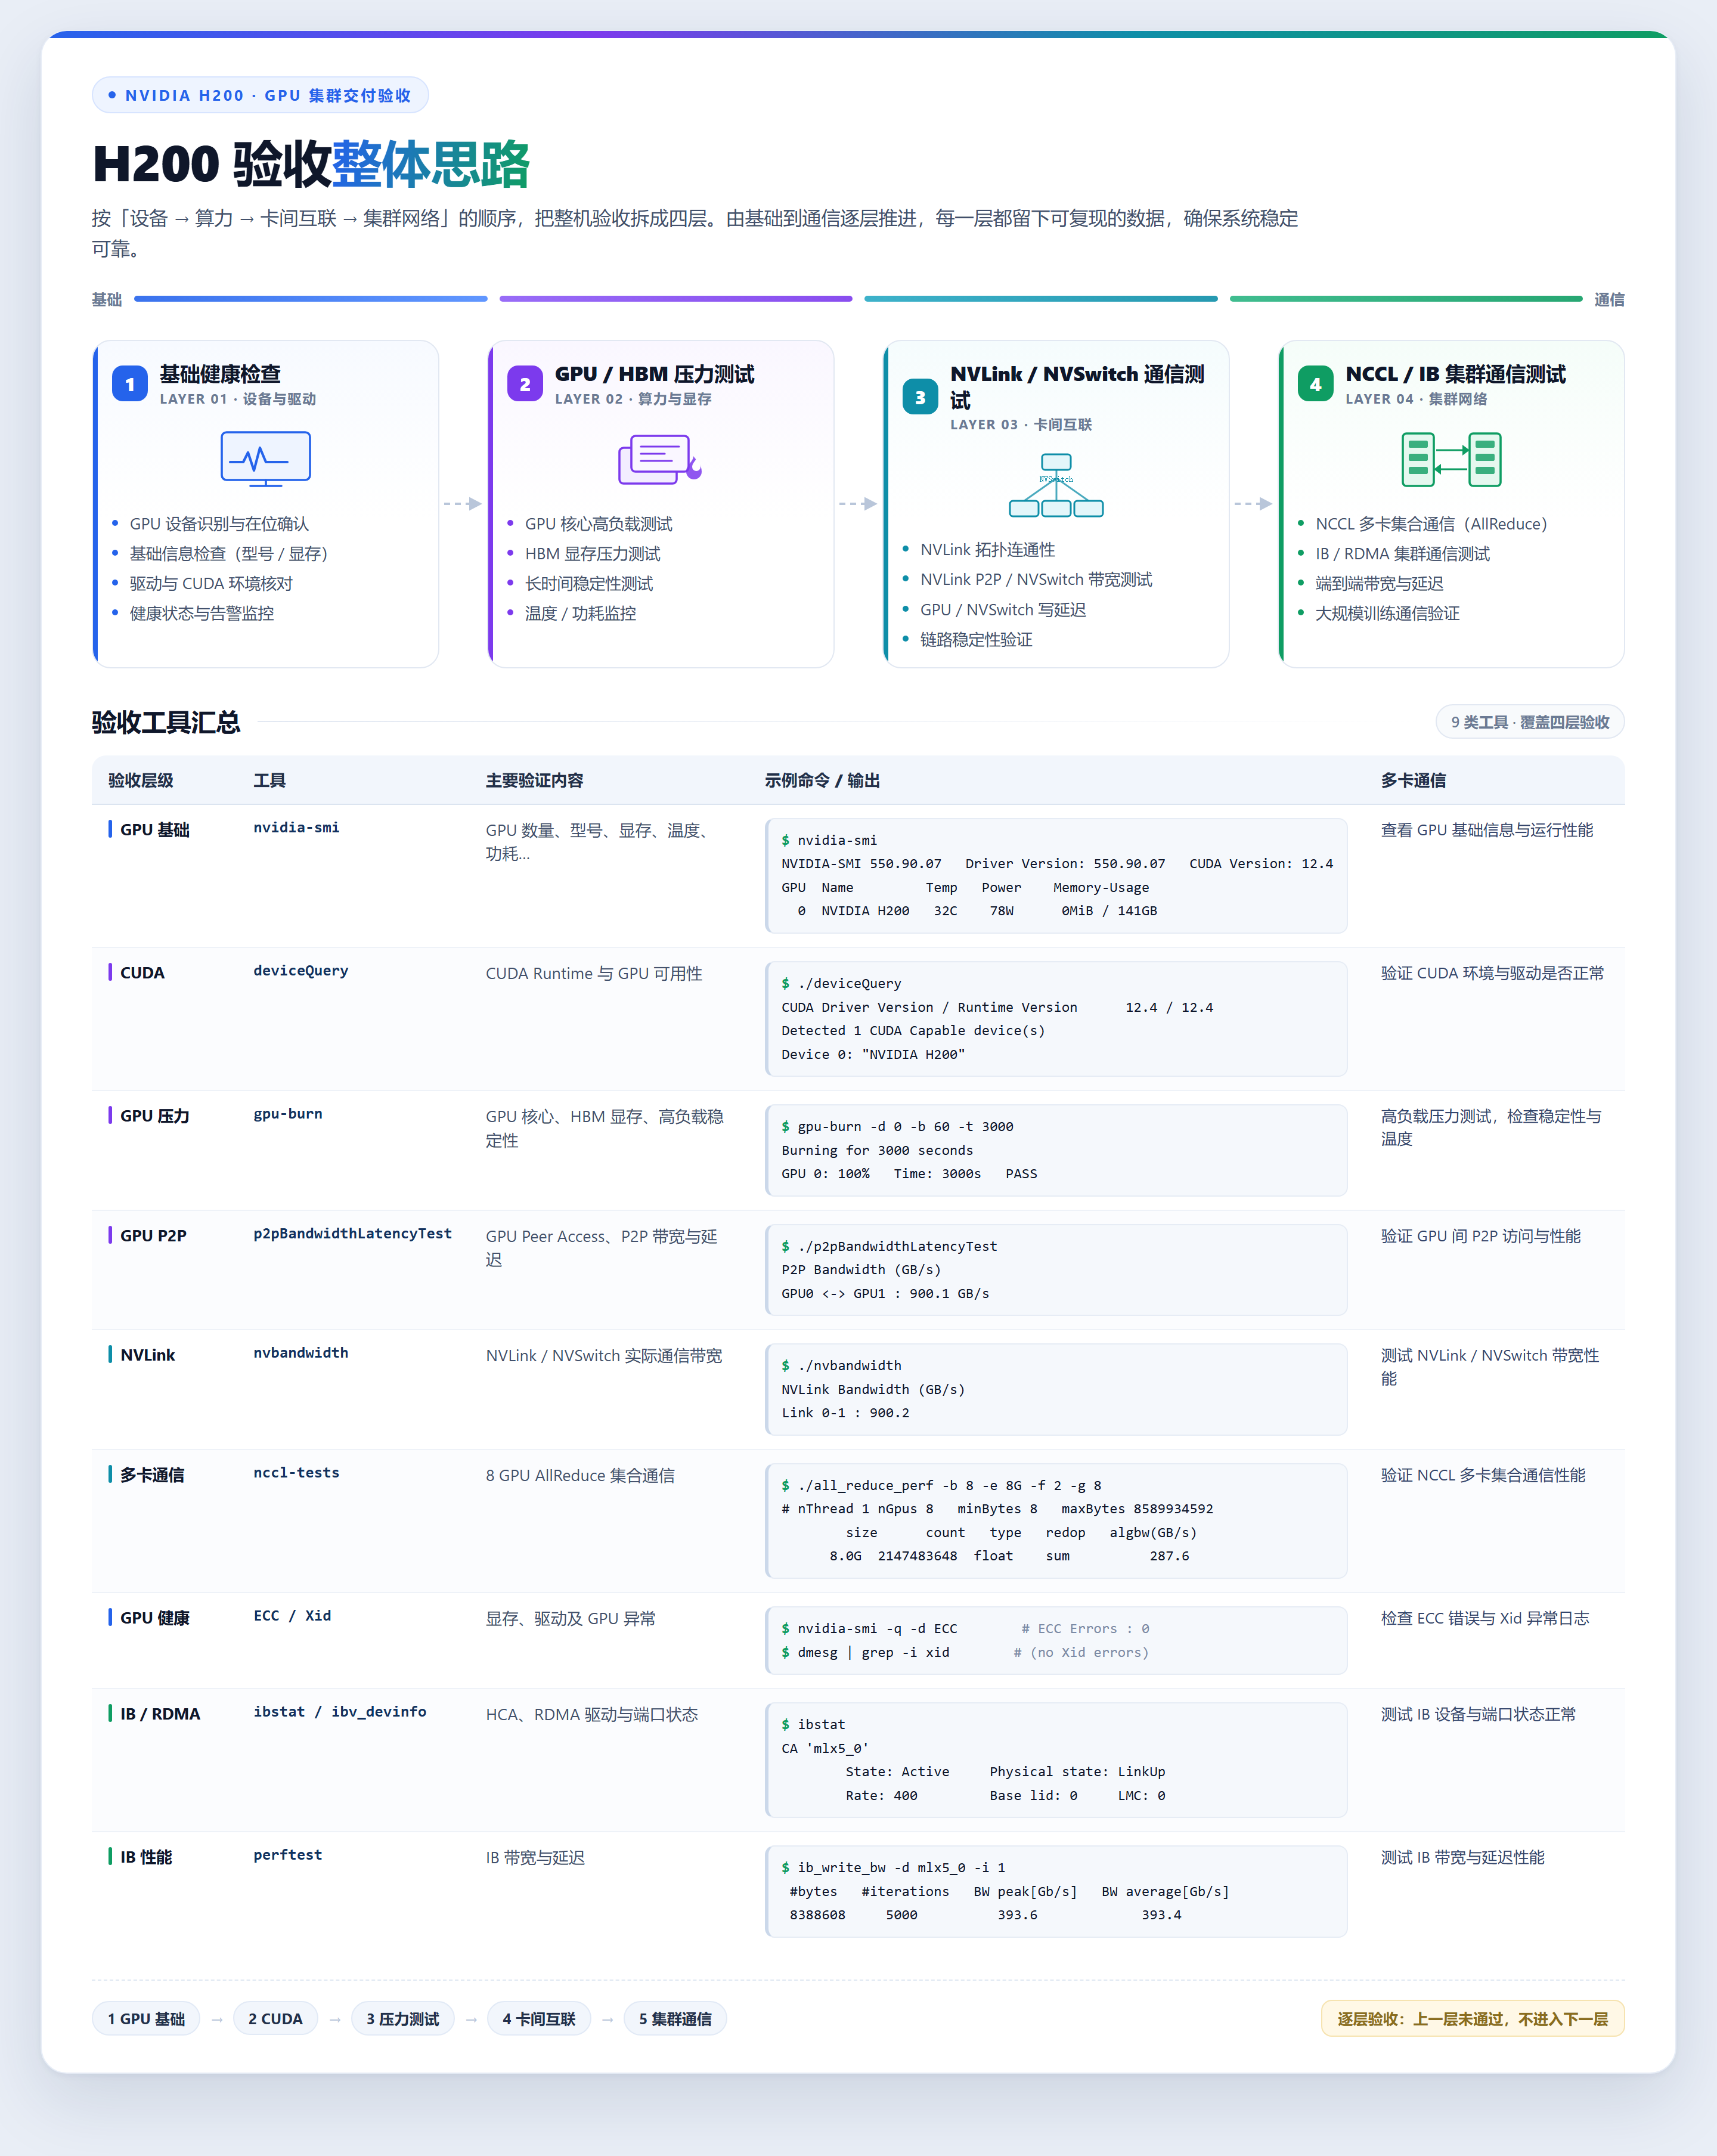Click the gpu-burn tool name

point(288,1114)
